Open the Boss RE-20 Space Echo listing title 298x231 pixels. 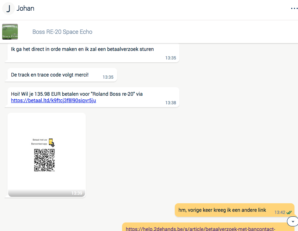[62, 32]
